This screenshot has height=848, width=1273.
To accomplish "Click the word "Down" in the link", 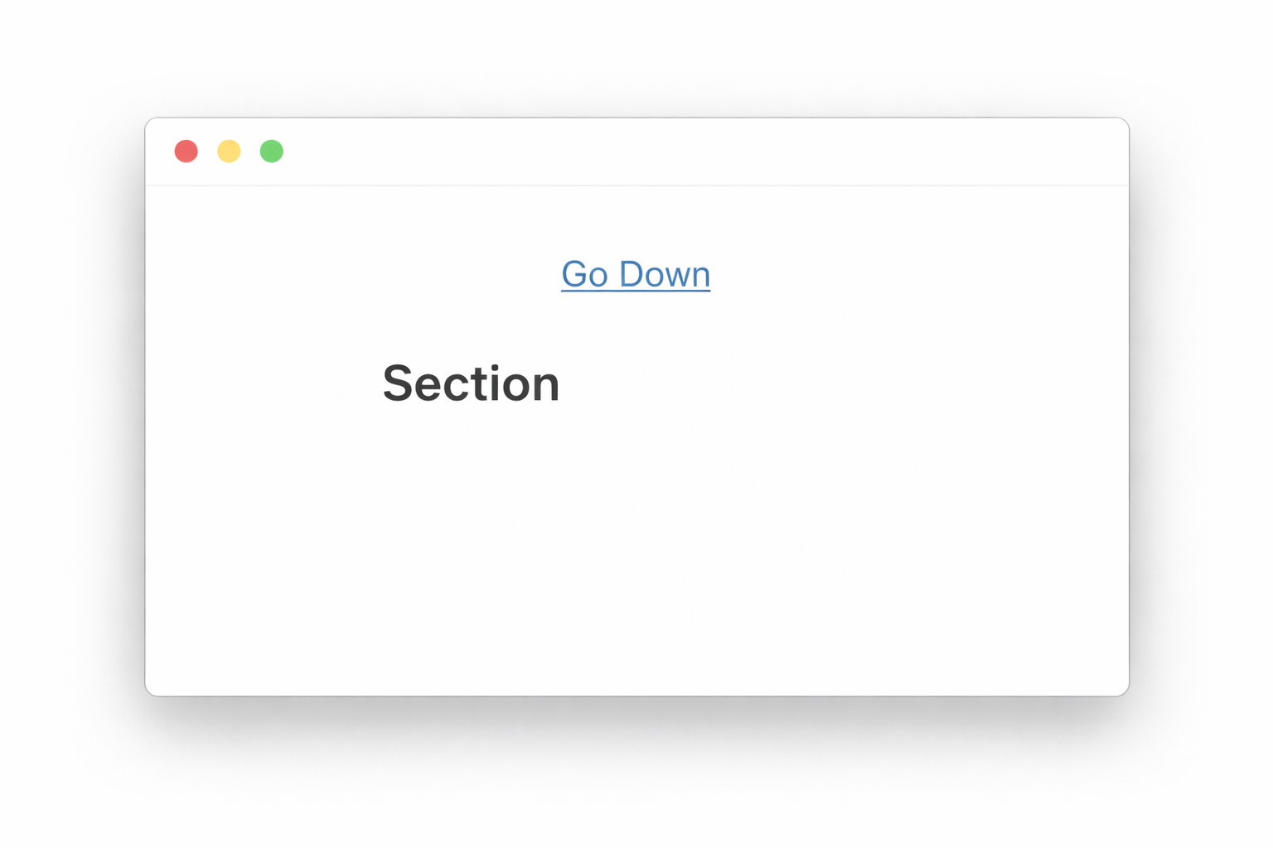I will 665,274.
